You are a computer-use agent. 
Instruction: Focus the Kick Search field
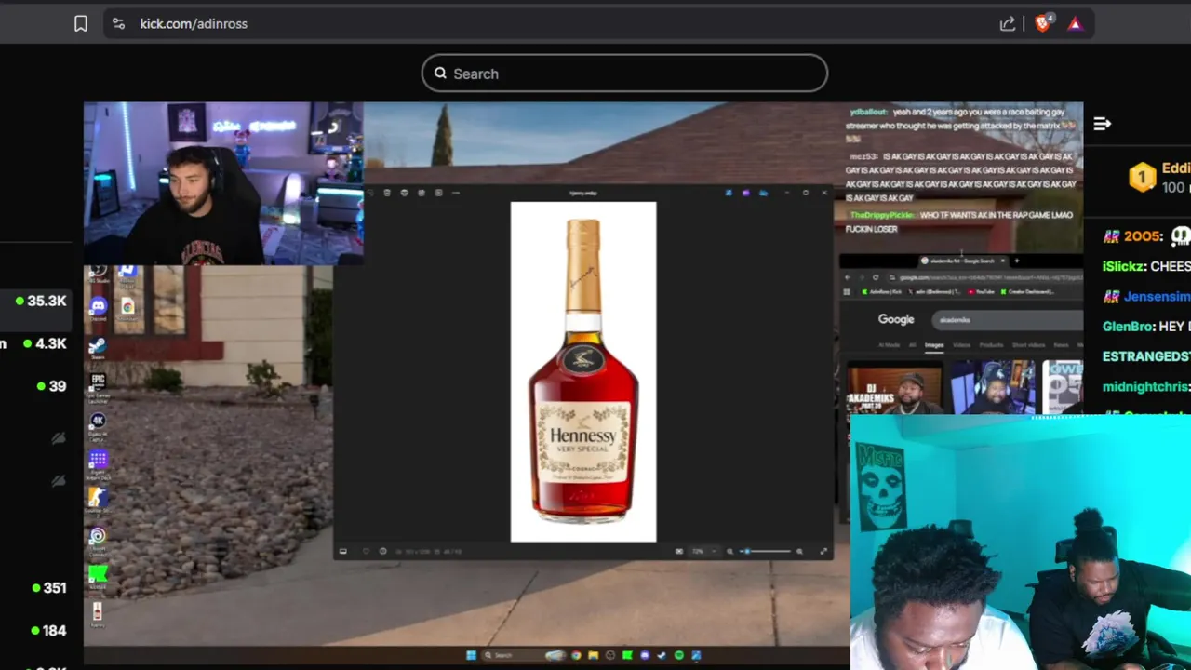point(624,74)
